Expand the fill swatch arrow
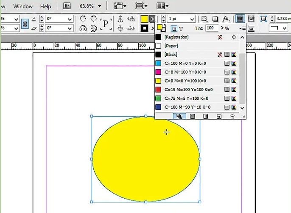The height and width of the screenshot is (213, 291). coord(152,19)
